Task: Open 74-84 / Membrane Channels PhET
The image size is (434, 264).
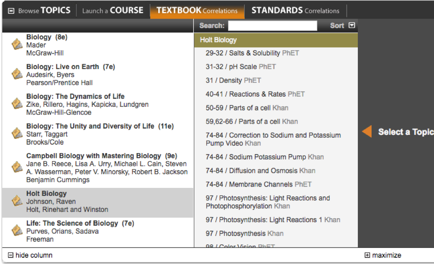Action: [258, 184]
